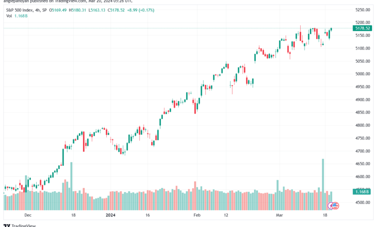The image size is (377, 227).
Task: Click the 5000.00 level on the price axis
Action: click(363, 74)
